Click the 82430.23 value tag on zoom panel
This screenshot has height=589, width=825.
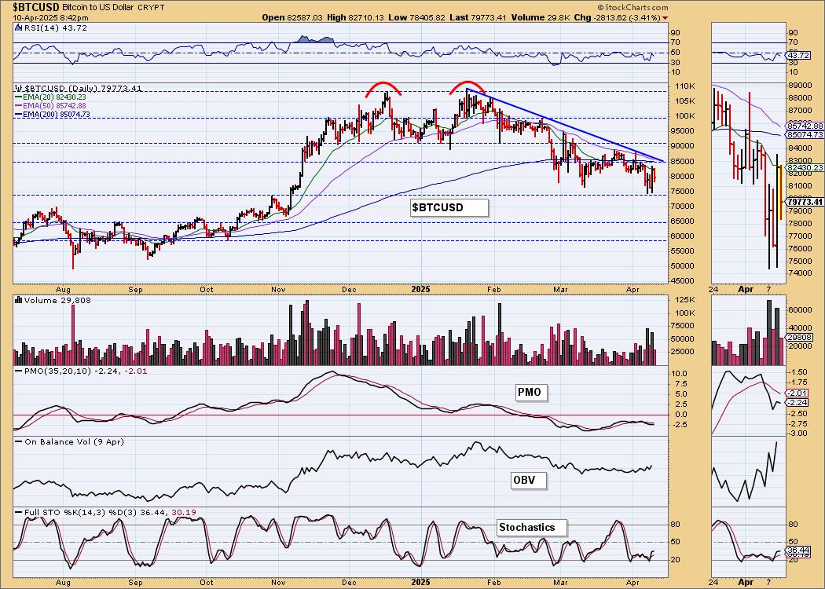(805, 167)
